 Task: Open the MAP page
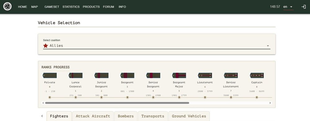click(x=34, y=7)
